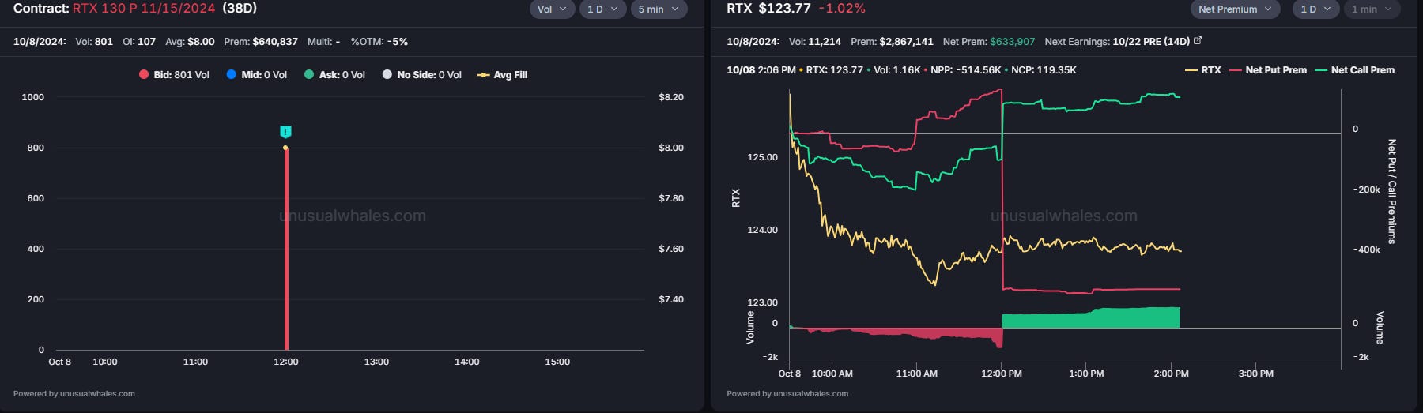This screenshot has width=1423, height=413.
Task: Click the %OTM: -5% stat
Action: (379, 41)
